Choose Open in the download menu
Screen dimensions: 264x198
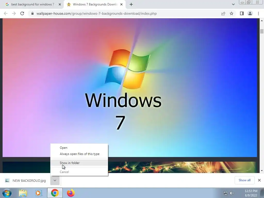point(79,148)
